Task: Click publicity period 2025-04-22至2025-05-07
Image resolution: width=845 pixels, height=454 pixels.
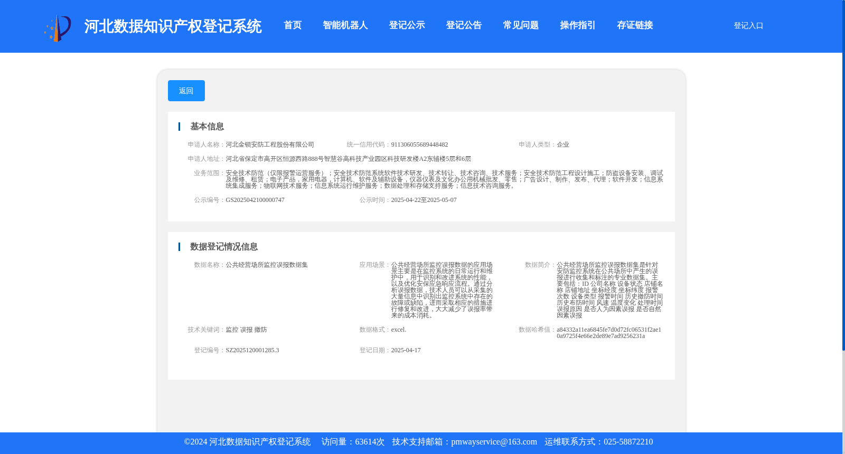Action: click(424, 200)
